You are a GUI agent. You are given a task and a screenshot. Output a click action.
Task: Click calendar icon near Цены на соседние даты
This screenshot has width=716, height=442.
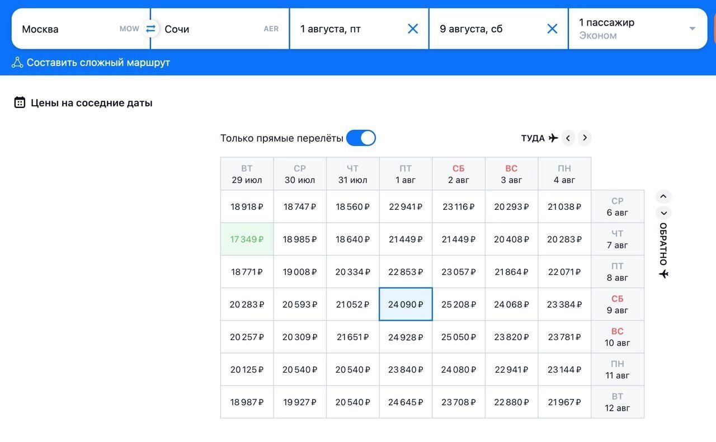click(x=20, y=102)
